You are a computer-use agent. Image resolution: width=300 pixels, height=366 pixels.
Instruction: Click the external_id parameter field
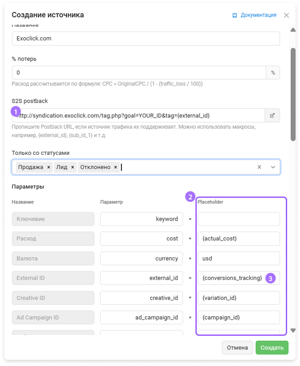click(x=141, y=278)
